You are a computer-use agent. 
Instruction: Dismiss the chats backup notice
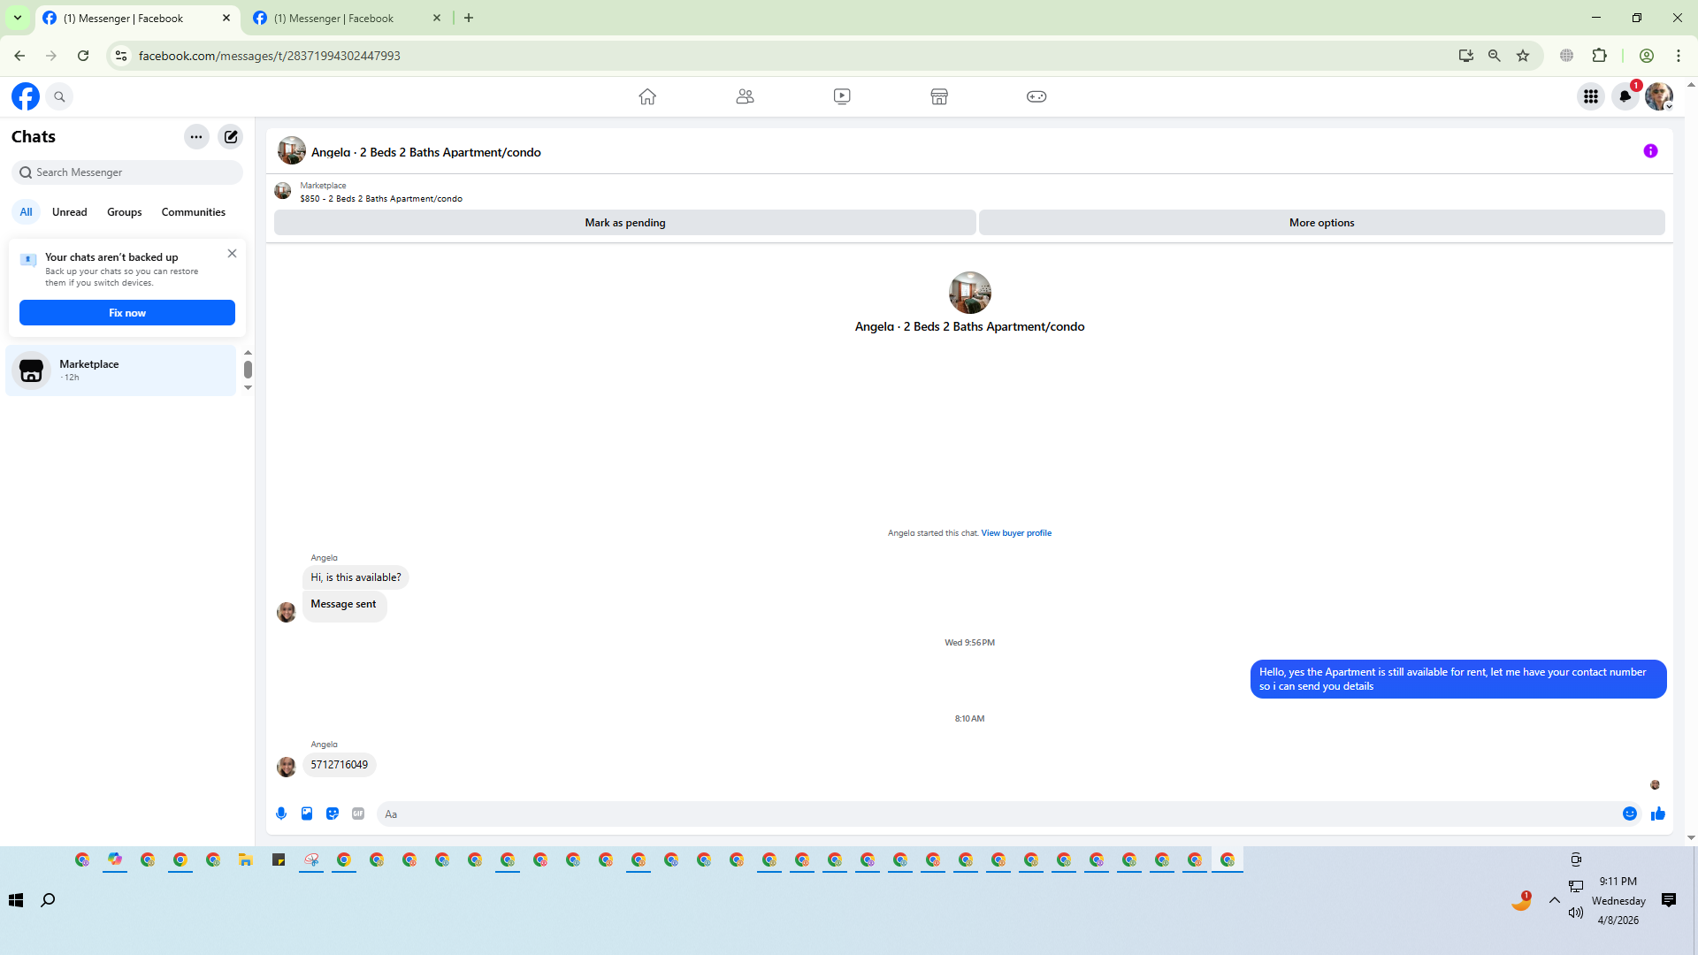point(232,254)
